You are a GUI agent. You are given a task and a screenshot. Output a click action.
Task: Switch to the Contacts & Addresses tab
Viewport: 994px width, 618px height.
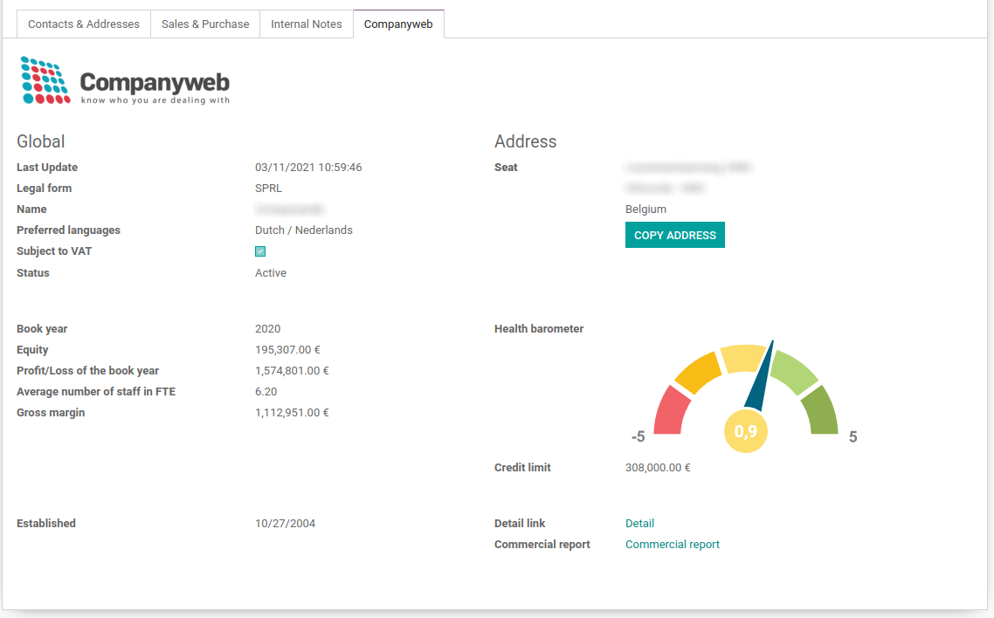coord(83,24)
